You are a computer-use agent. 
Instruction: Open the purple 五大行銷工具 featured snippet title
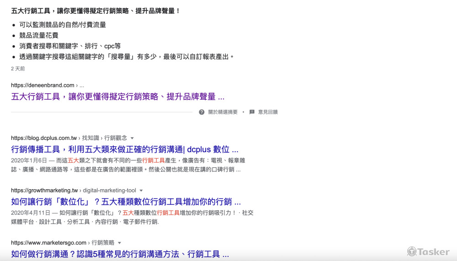click(117, 97)
